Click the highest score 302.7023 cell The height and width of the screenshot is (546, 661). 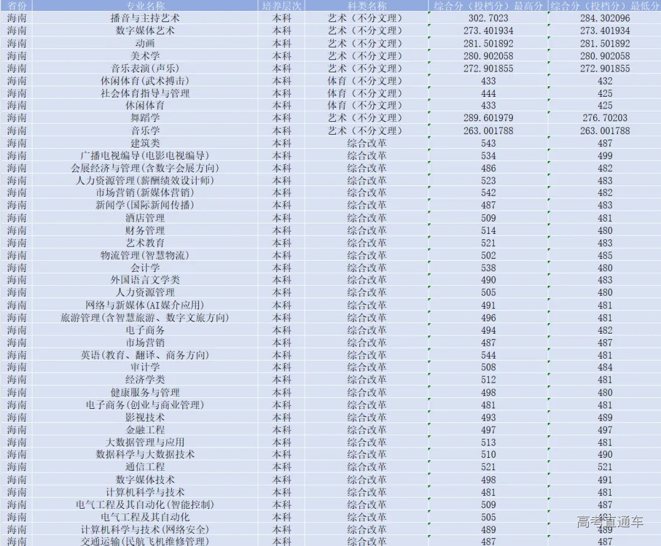click(488, 18)
